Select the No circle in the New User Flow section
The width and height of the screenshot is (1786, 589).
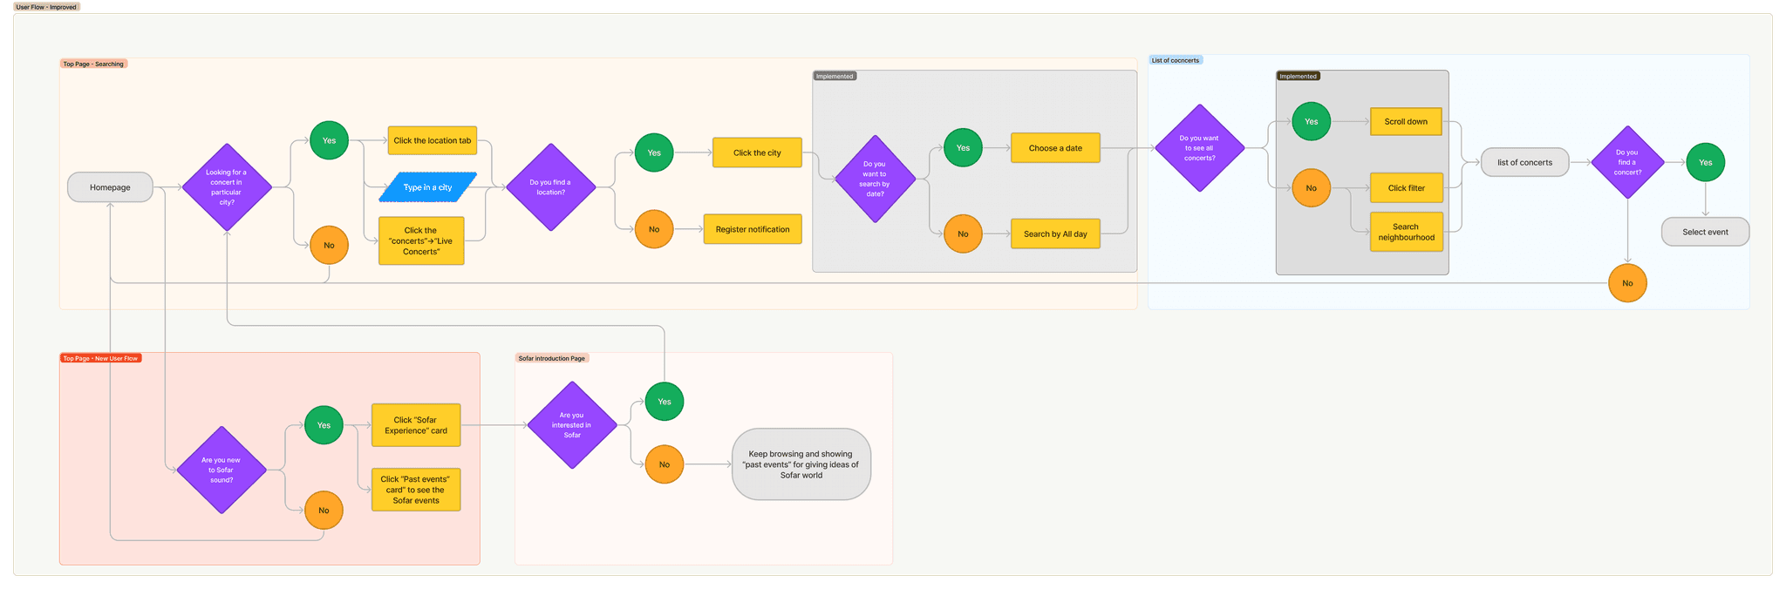(324, 510)
